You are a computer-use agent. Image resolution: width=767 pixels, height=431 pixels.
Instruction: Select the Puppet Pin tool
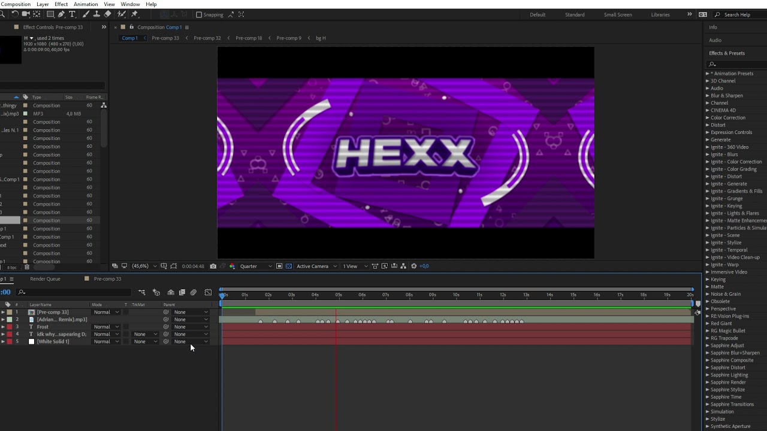134,14
